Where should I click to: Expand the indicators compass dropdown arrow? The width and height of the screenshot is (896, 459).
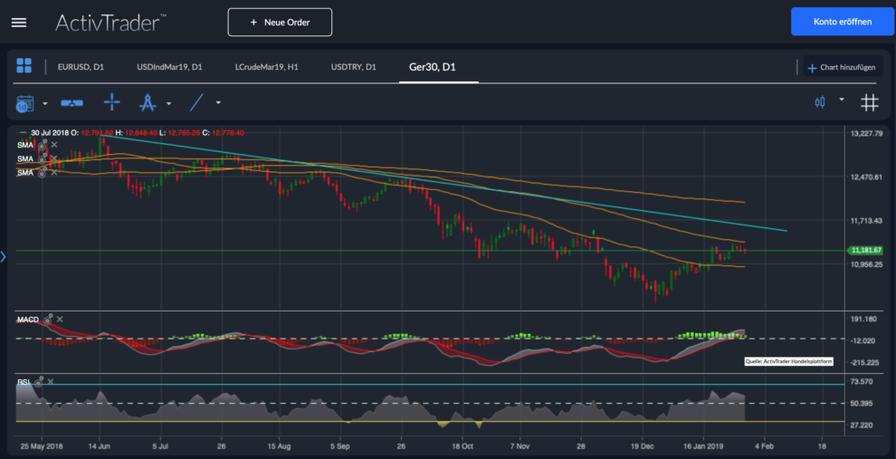[x=168, y=104]
